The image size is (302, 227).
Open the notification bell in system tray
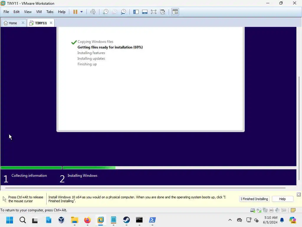coord(282,220)
